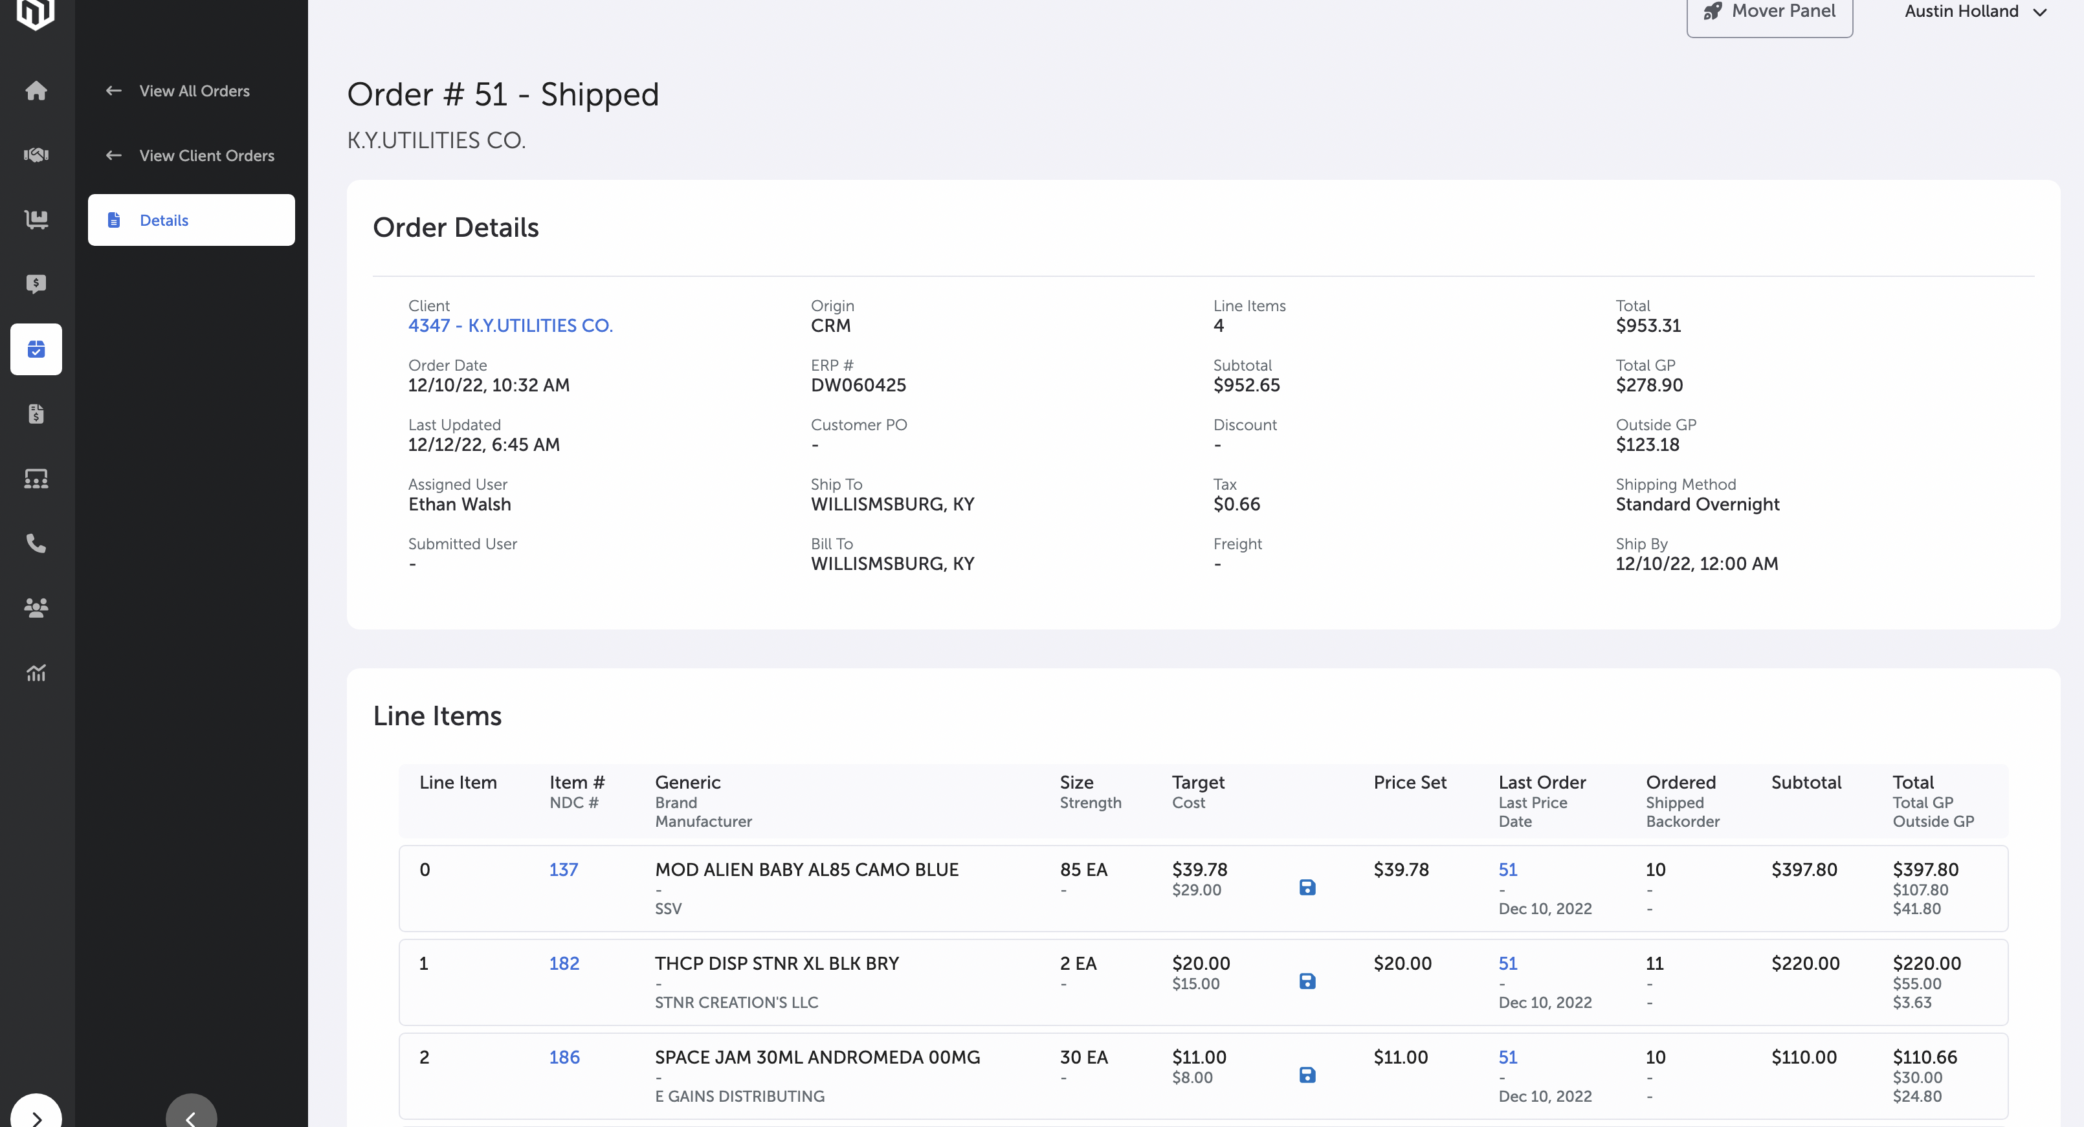Click the rocket icon in Mover Panel

(x=1711, y=11)
